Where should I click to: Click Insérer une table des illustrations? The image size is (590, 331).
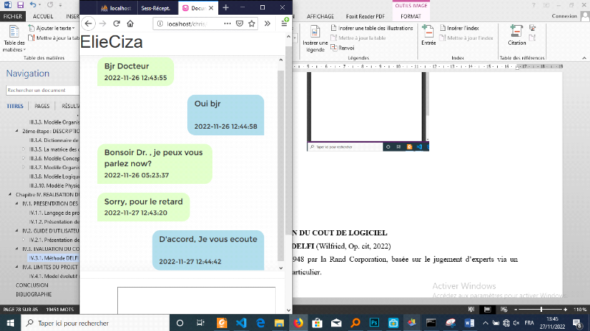pos(372,28)
